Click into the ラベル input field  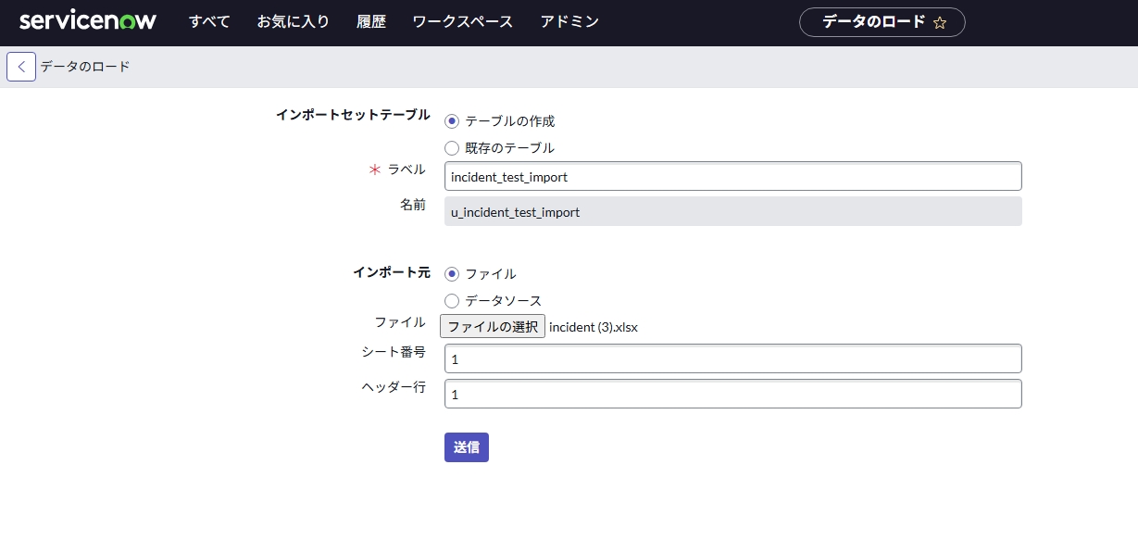(732, 177)
